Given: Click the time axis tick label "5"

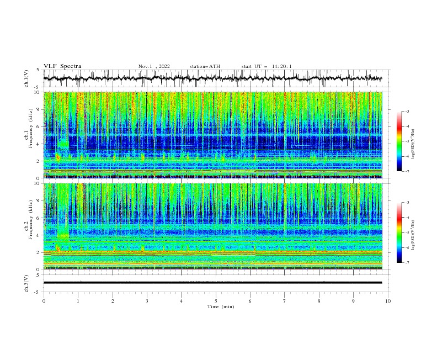Looking at the screenshot, I should (x=216, y=301).
